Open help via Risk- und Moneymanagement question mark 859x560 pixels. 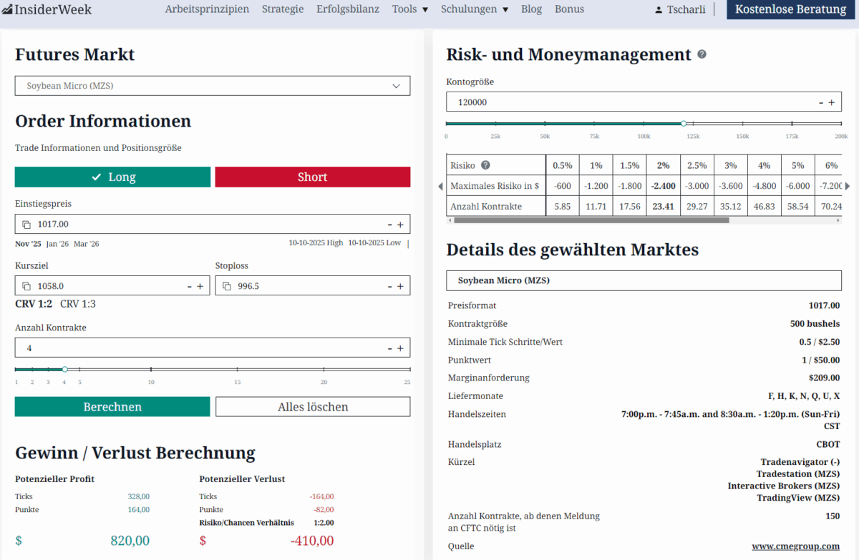point(702,54)
